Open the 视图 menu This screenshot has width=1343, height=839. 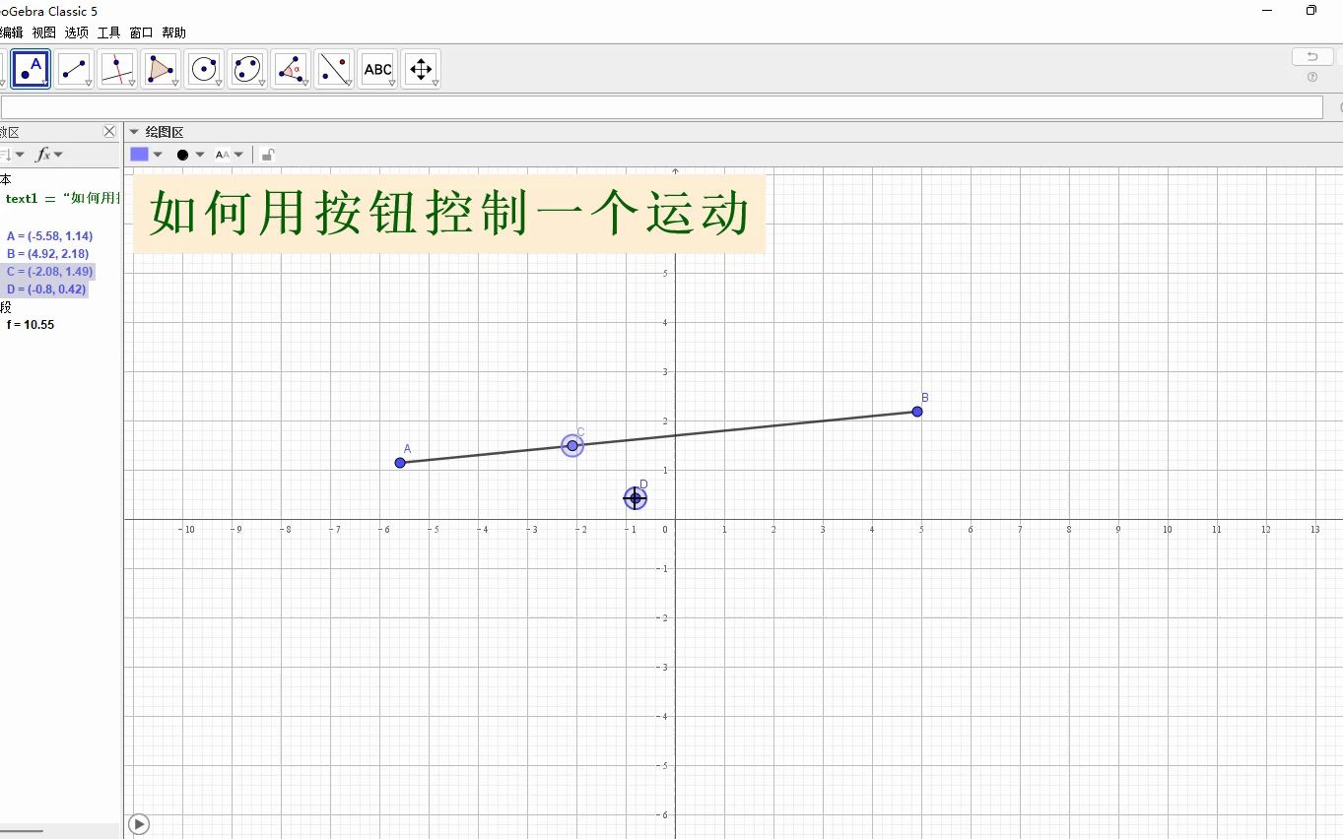coord(44,32)
